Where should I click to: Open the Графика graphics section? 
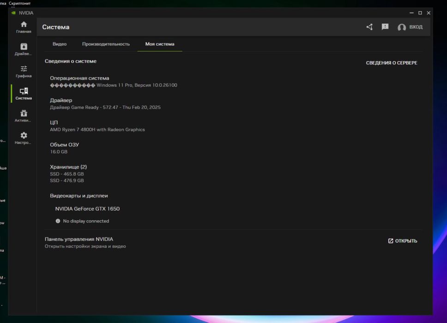pos(24,72)
